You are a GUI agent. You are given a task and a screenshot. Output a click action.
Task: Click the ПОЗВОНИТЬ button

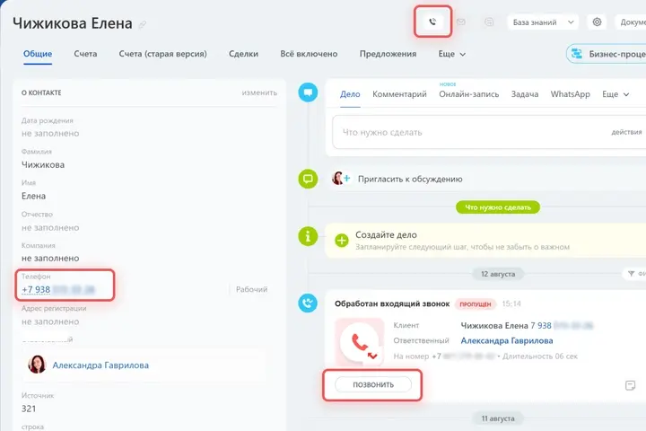[x=373, y=384]
